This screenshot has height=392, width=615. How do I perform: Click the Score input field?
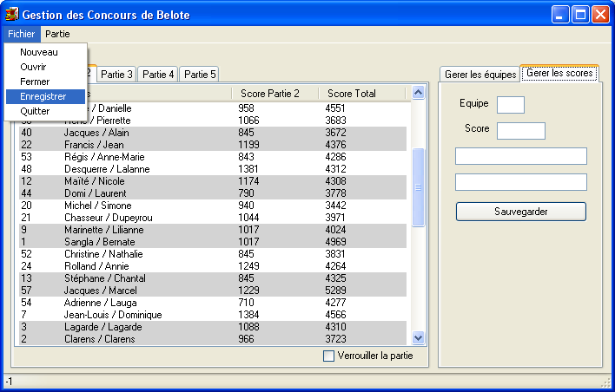[x=520, y=130]
